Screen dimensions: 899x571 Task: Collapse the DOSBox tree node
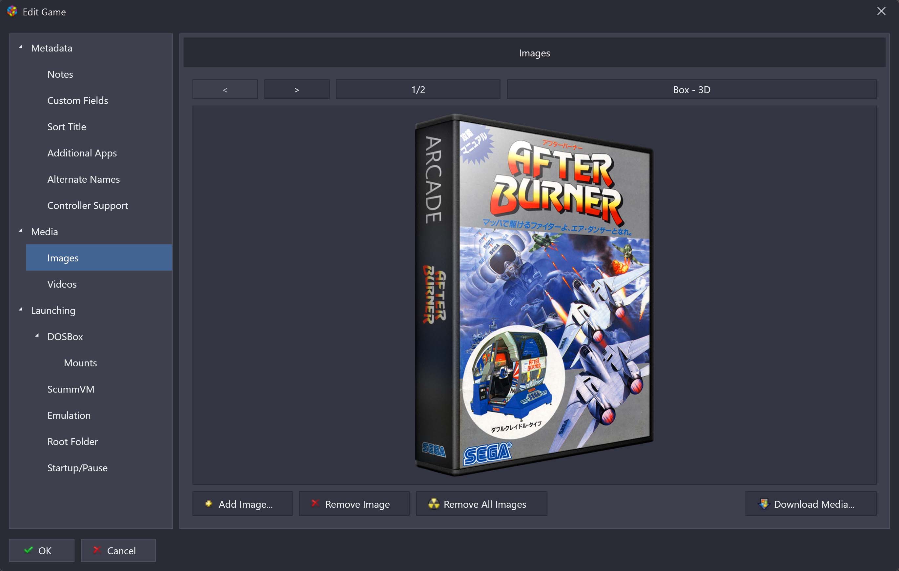tap(37, 336)
